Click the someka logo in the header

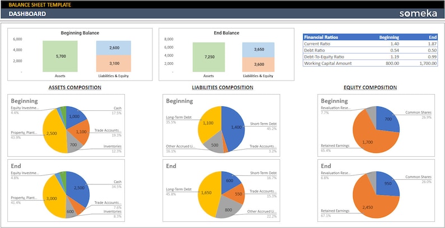click(418, 13)
